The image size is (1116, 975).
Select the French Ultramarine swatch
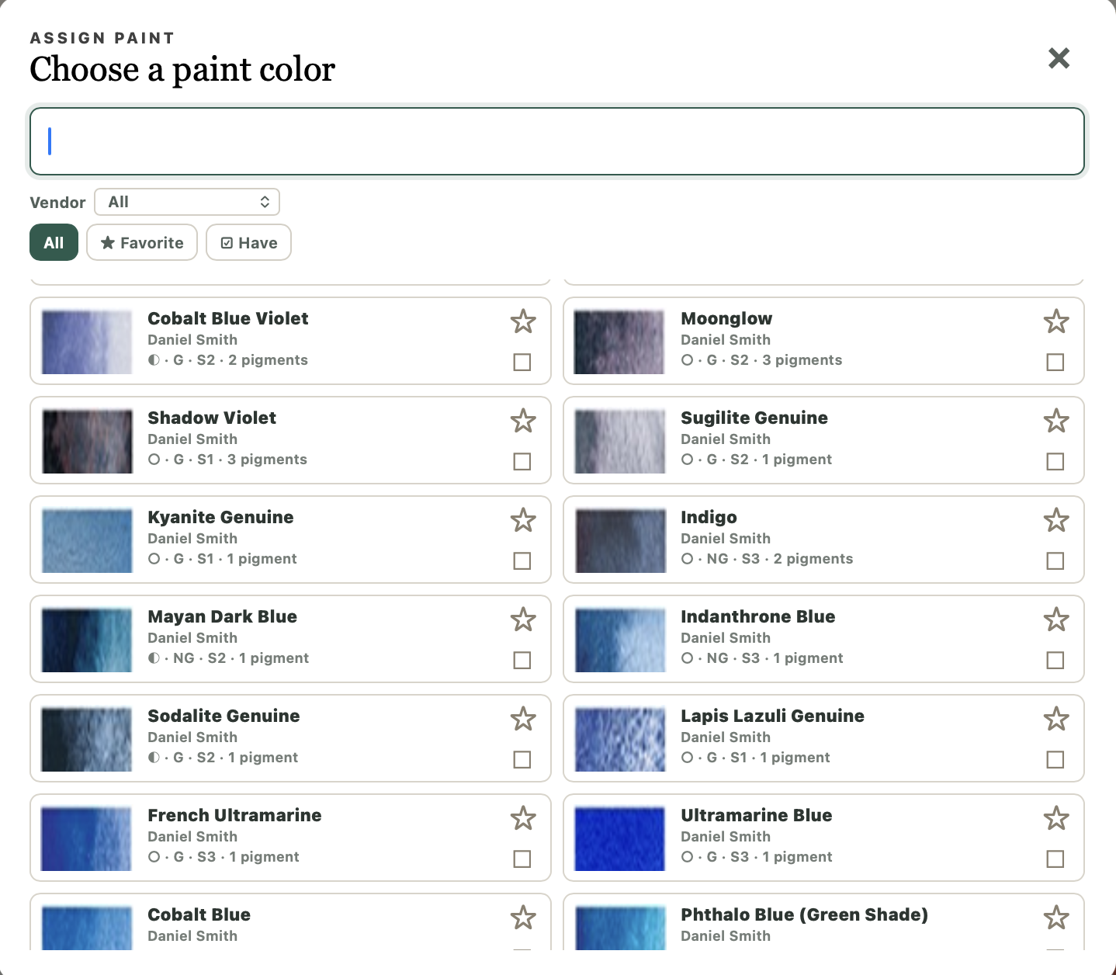click(x=87, y=838)
